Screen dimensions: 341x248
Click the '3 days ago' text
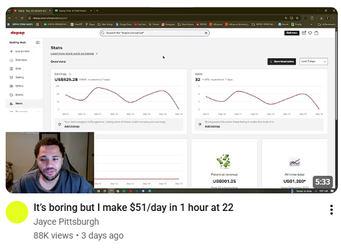[x=102, y=235]
